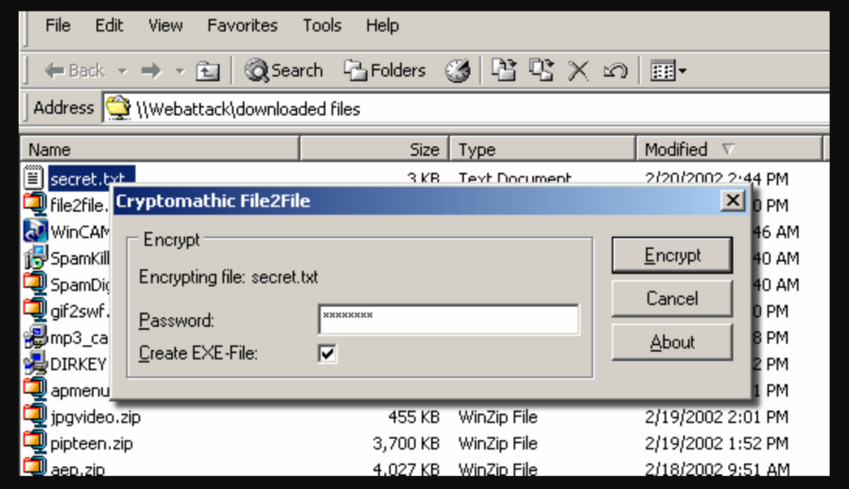Open the Favorites menu

pos(243,26)
